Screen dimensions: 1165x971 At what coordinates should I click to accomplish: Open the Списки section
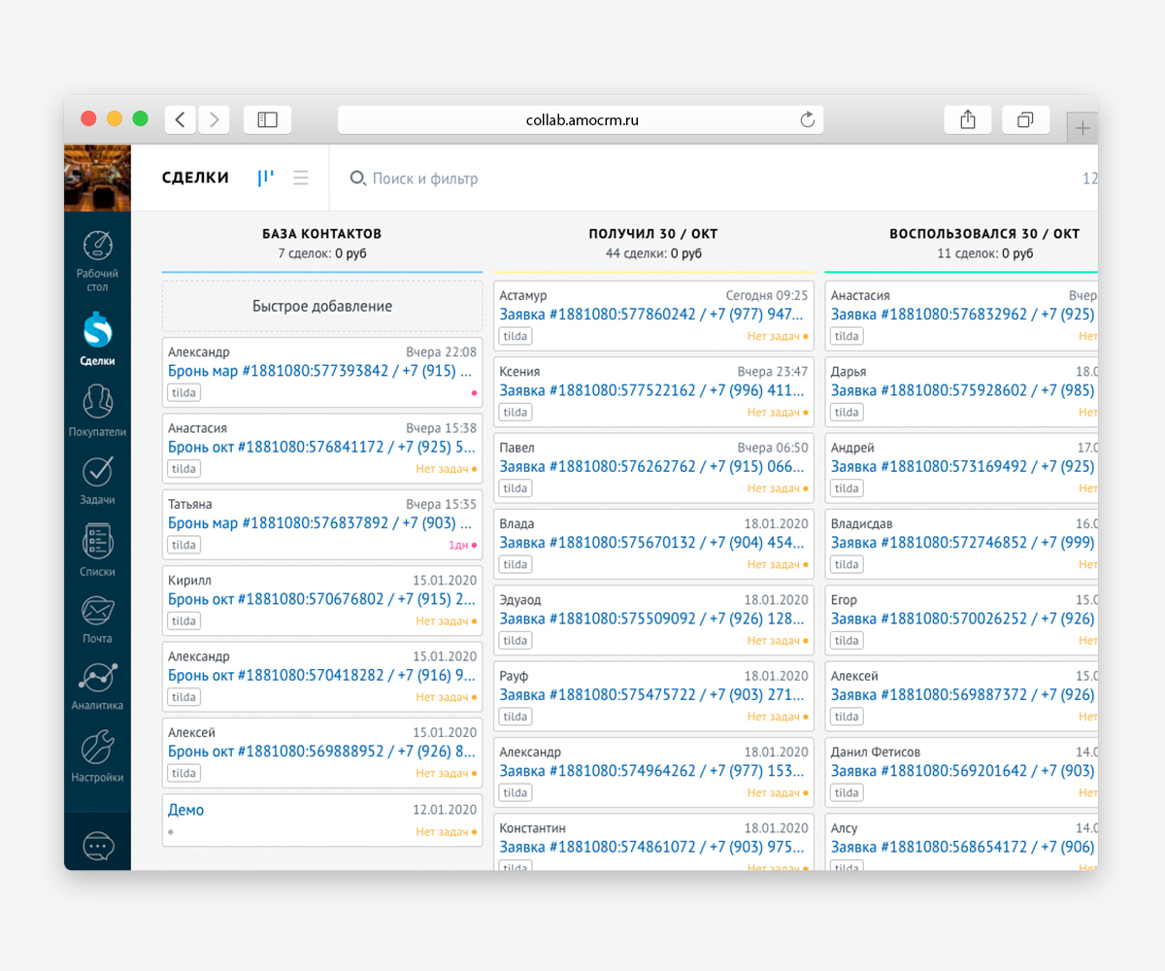click(97, 551)
